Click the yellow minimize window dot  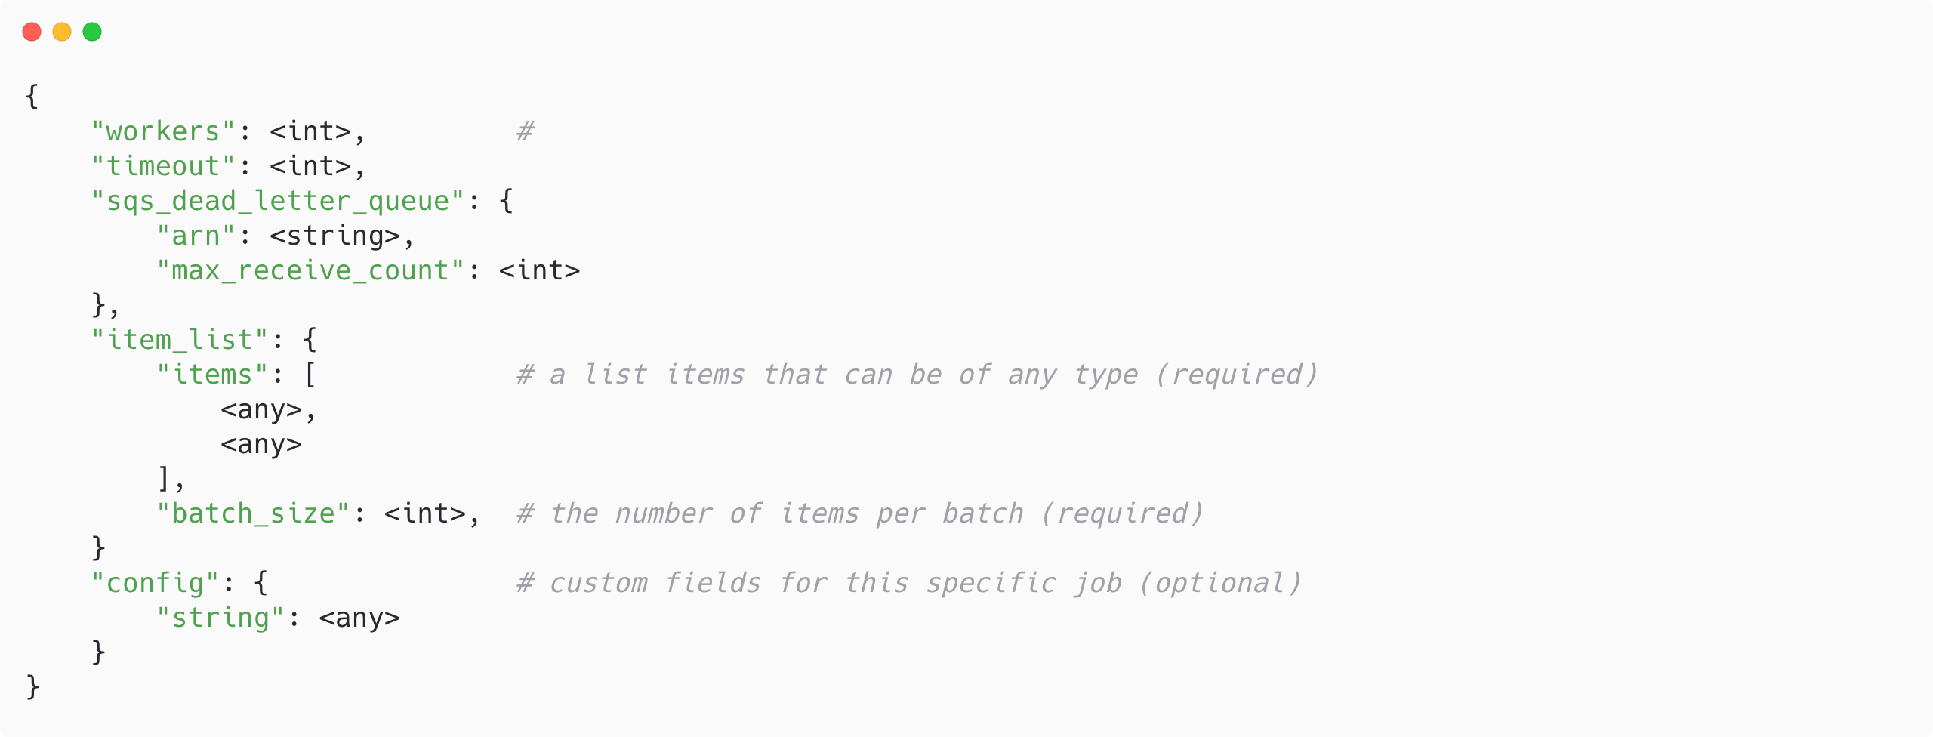[x=62, y=32]
